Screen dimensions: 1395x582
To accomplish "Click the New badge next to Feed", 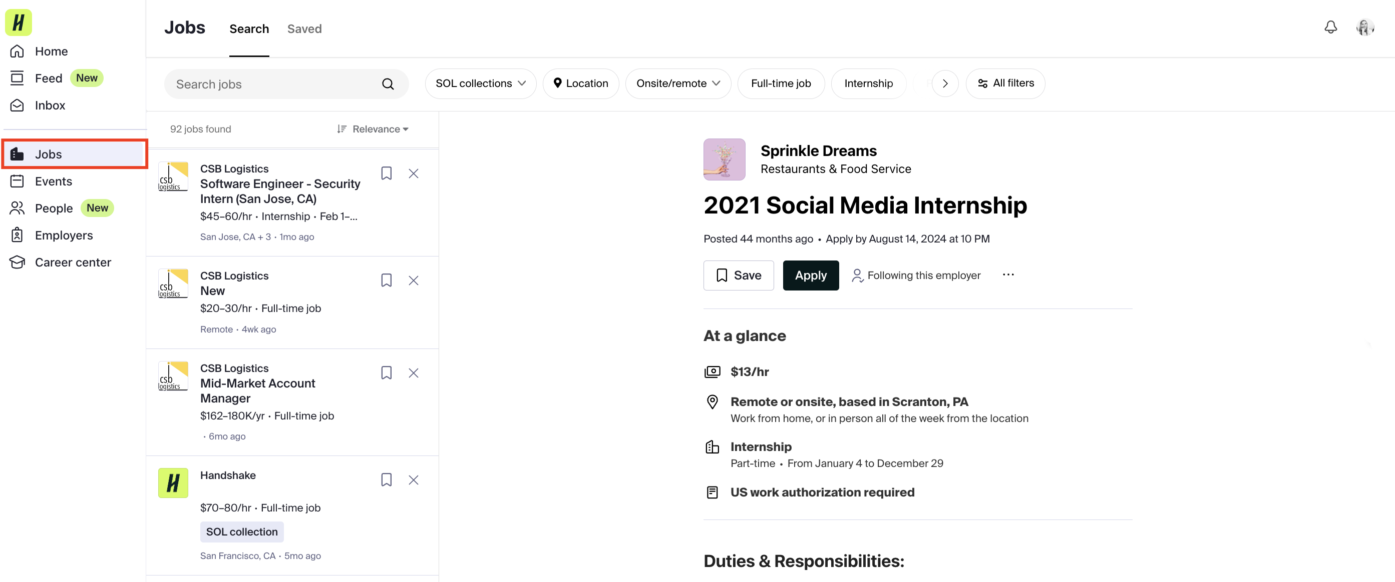I will click(87, 78).
